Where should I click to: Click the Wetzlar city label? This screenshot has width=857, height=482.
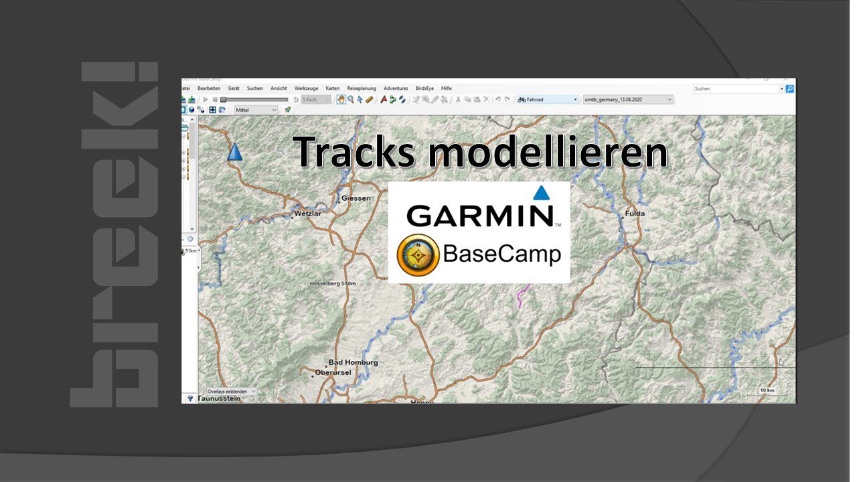(x=308, y=214)
